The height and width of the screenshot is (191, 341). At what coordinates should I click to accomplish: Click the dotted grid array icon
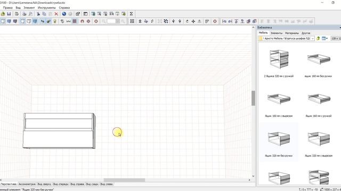coord(132,21)
